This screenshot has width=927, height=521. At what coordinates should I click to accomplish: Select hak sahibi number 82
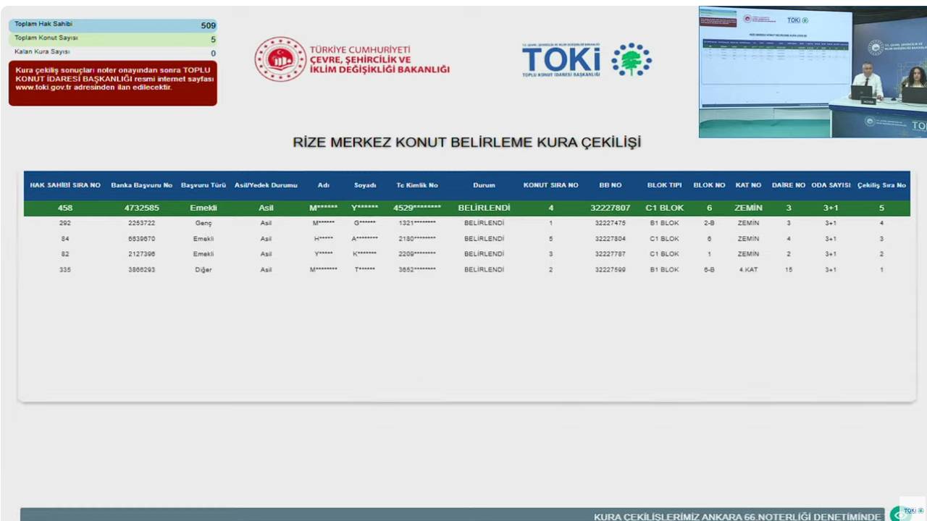pyautogui.click(x=65, y=254)
